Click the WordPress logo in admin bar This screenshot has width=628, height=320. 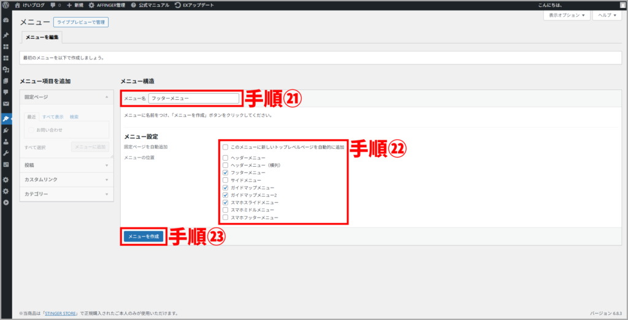point(6,5)
